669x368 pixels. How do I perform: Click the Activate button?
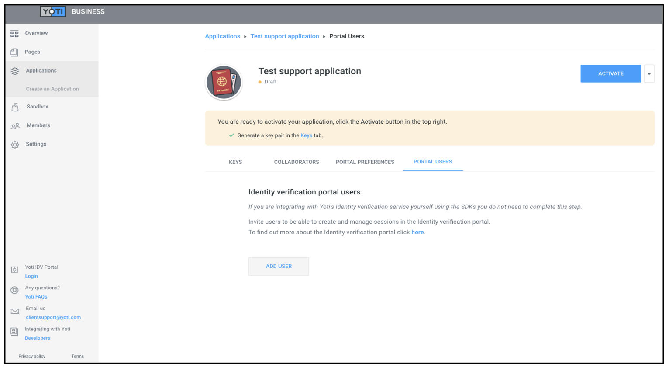[x=610, y=73]
